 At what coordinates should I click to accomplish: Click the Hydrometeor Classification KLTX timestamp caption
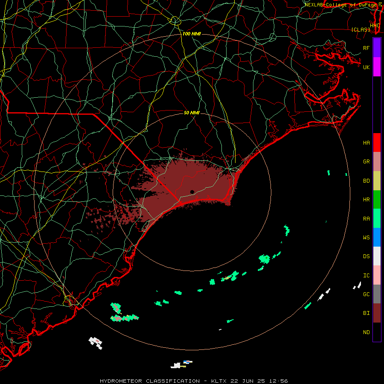pos(194,381)
